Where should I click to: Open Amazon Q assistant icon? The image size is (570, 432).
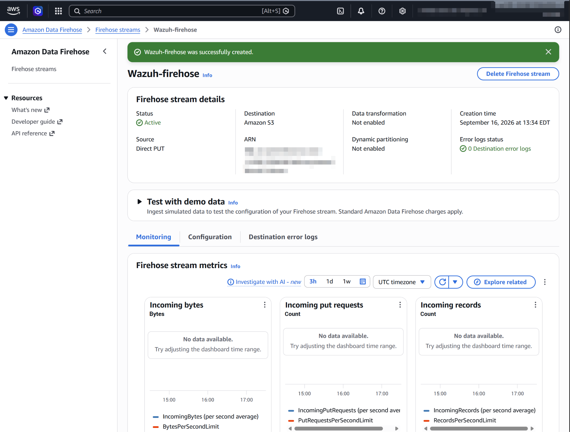[x=38, y=11]
